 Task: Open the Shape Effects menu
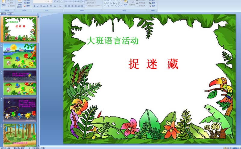(x=142, y=6)
